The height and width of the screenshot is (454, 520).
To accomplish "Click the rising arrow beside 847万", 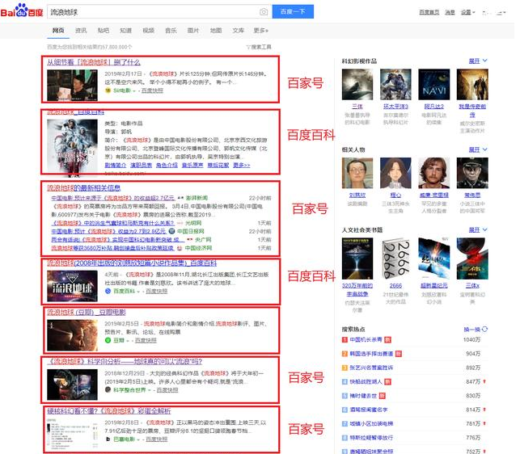I will point(484,382).
